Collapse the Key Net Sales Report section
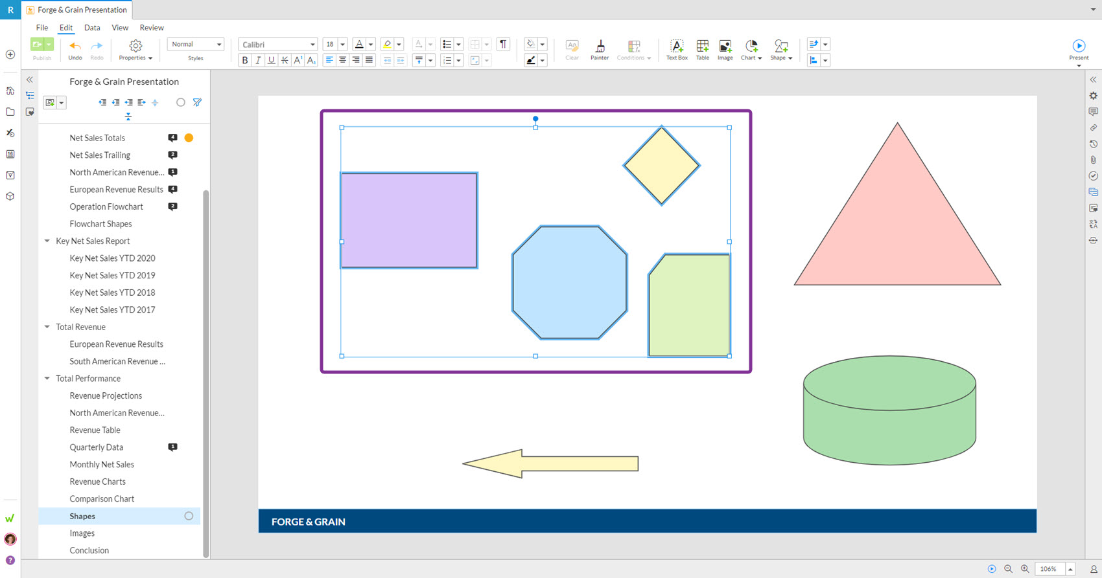This screenshot has height=578, width=1102. point(47,241)
